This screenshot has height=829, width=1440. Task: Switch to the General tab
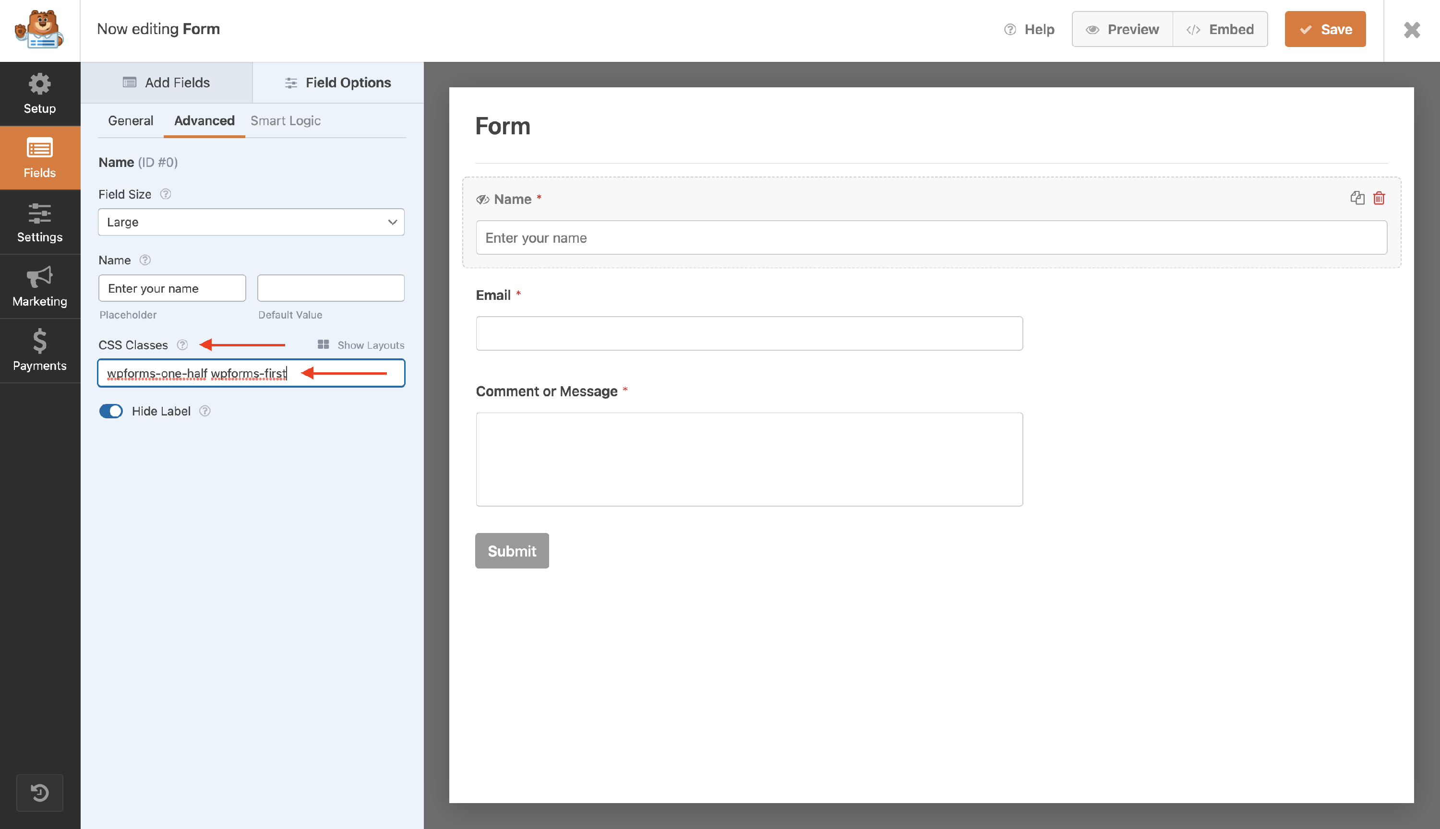[131, 121]
